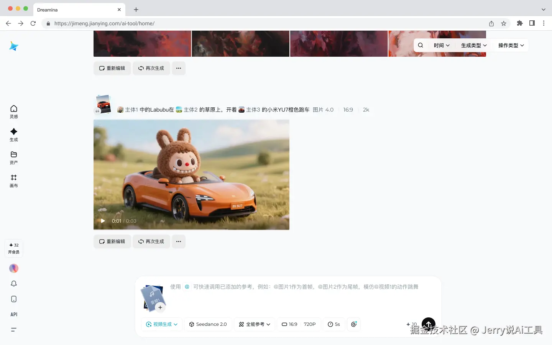Click 再次生成 under the Labubu video
552x345 pixels.
(x=151, y=242)
